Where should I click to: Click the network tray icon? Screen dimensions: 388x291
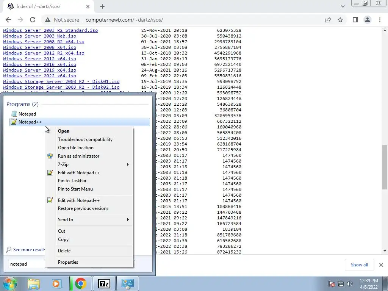341,284
